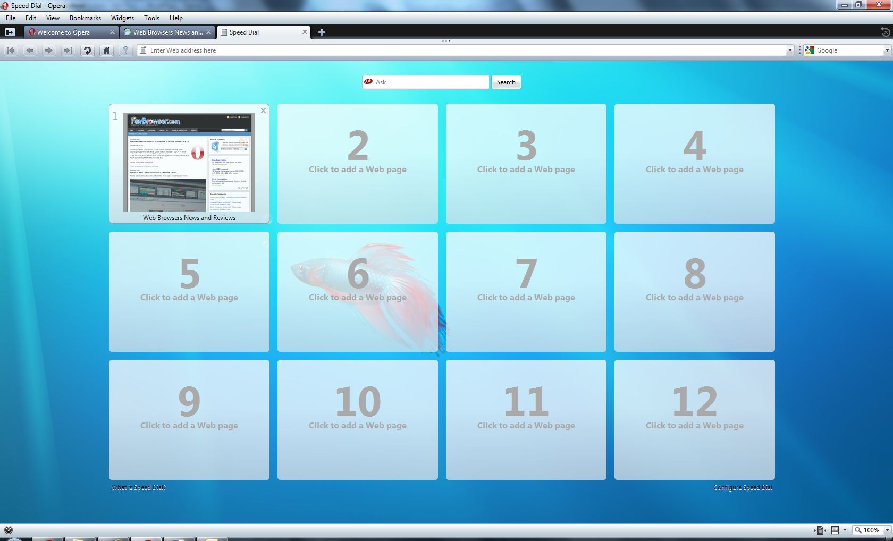The height and width of the screenshot is (541, 893).
Task: Open a new tab with plus button
Action: tap(321, 32)
